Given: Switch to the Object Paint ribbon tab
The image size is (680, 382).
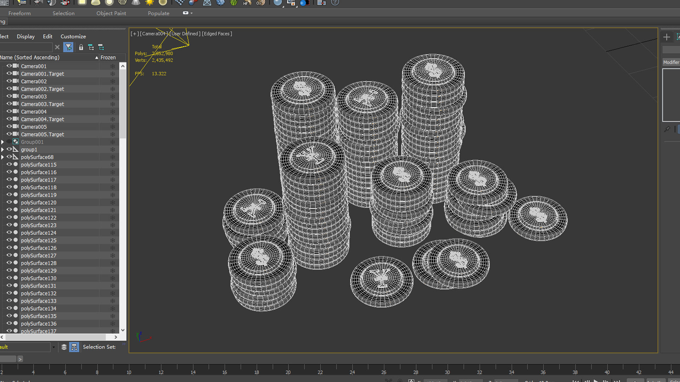Looking at the screenshot, I should point(111,13).
